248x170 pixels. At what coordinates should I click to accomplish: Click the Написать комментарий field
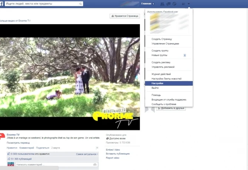(x=54, y=164)
